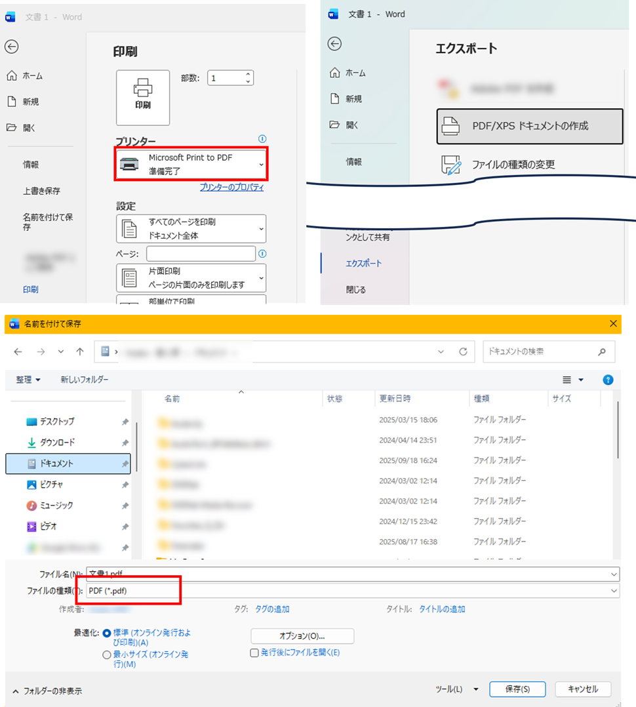Select 標準 optimization radio button
Viewport: 636px width, 707px height.
[106, 633]
